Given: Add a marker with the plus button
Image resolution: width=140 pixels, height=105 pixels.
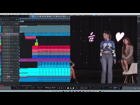Looking at the screenshot, I should [x=11, y=22].
